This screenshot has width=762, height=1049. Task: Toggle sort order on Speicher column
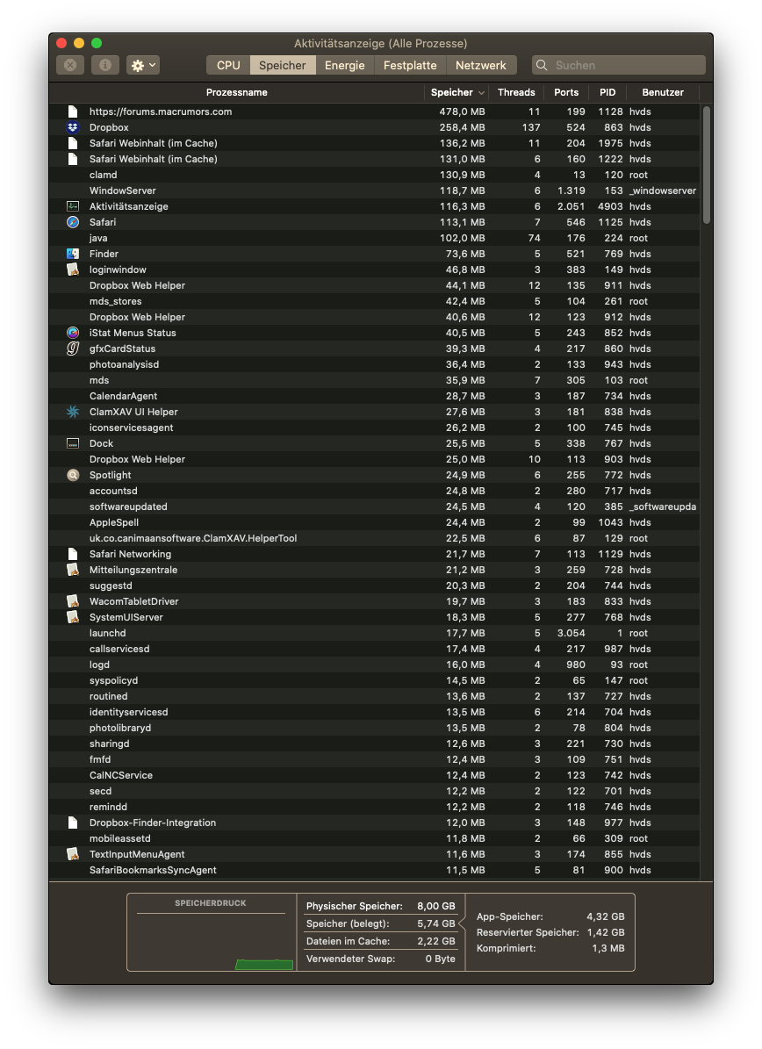(457, 92)
